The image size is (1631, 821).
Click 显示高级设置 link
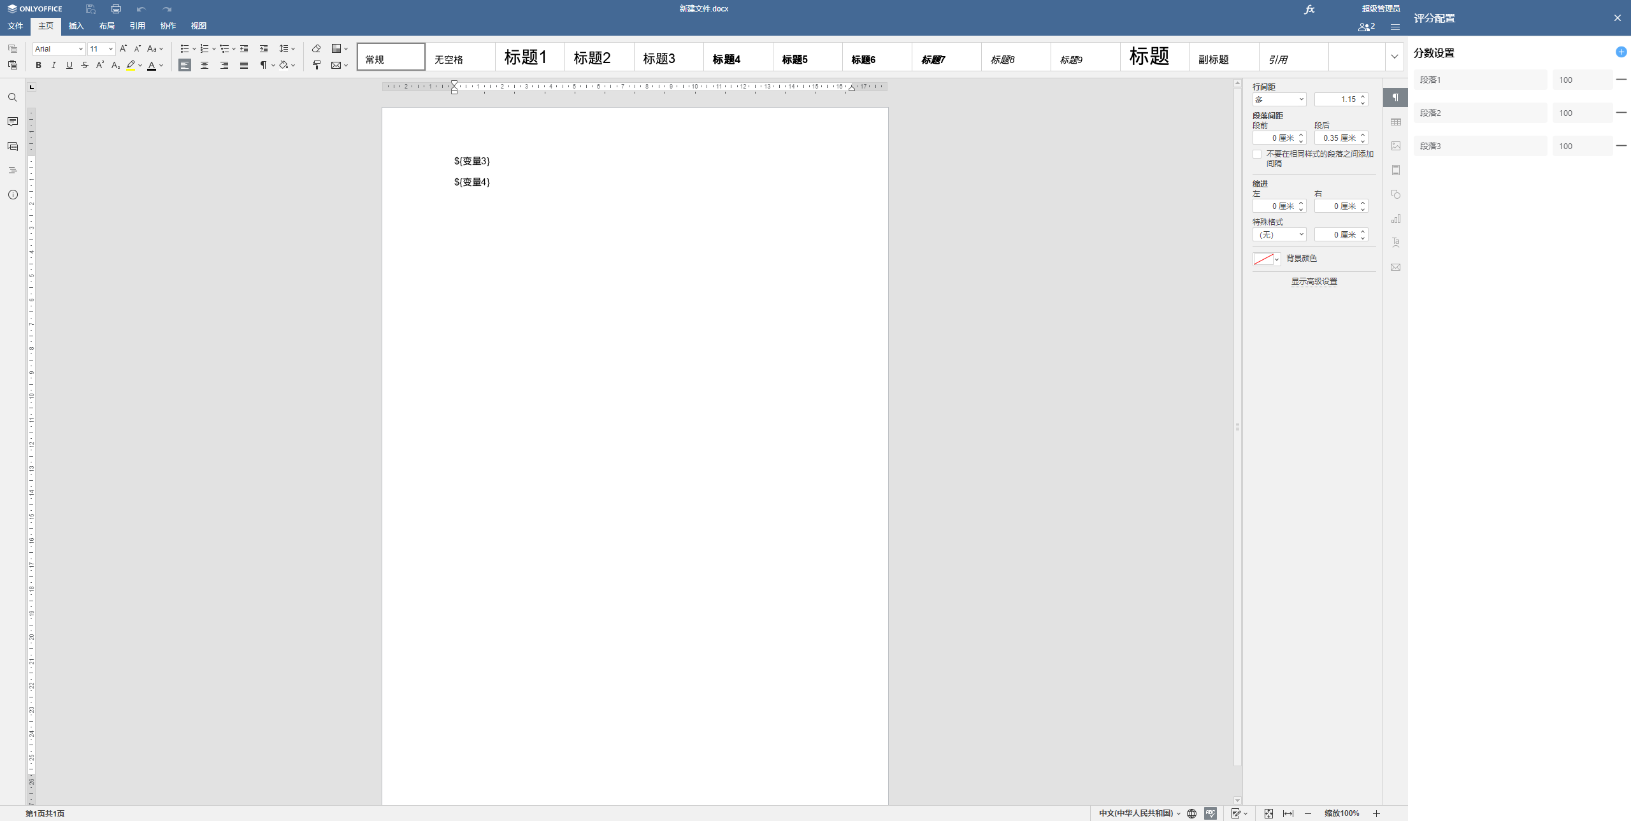click(x=1314, y=282)
